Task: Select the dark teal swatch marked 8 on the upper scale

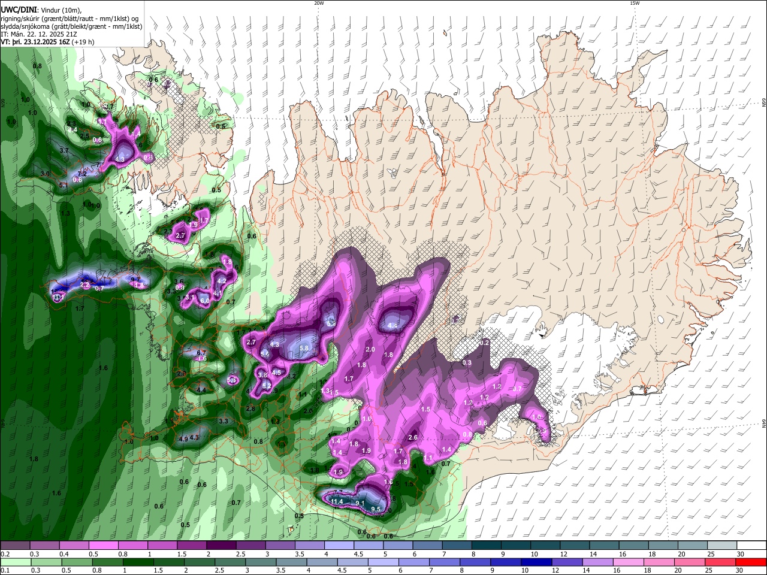Action: [x=486, y=546]
